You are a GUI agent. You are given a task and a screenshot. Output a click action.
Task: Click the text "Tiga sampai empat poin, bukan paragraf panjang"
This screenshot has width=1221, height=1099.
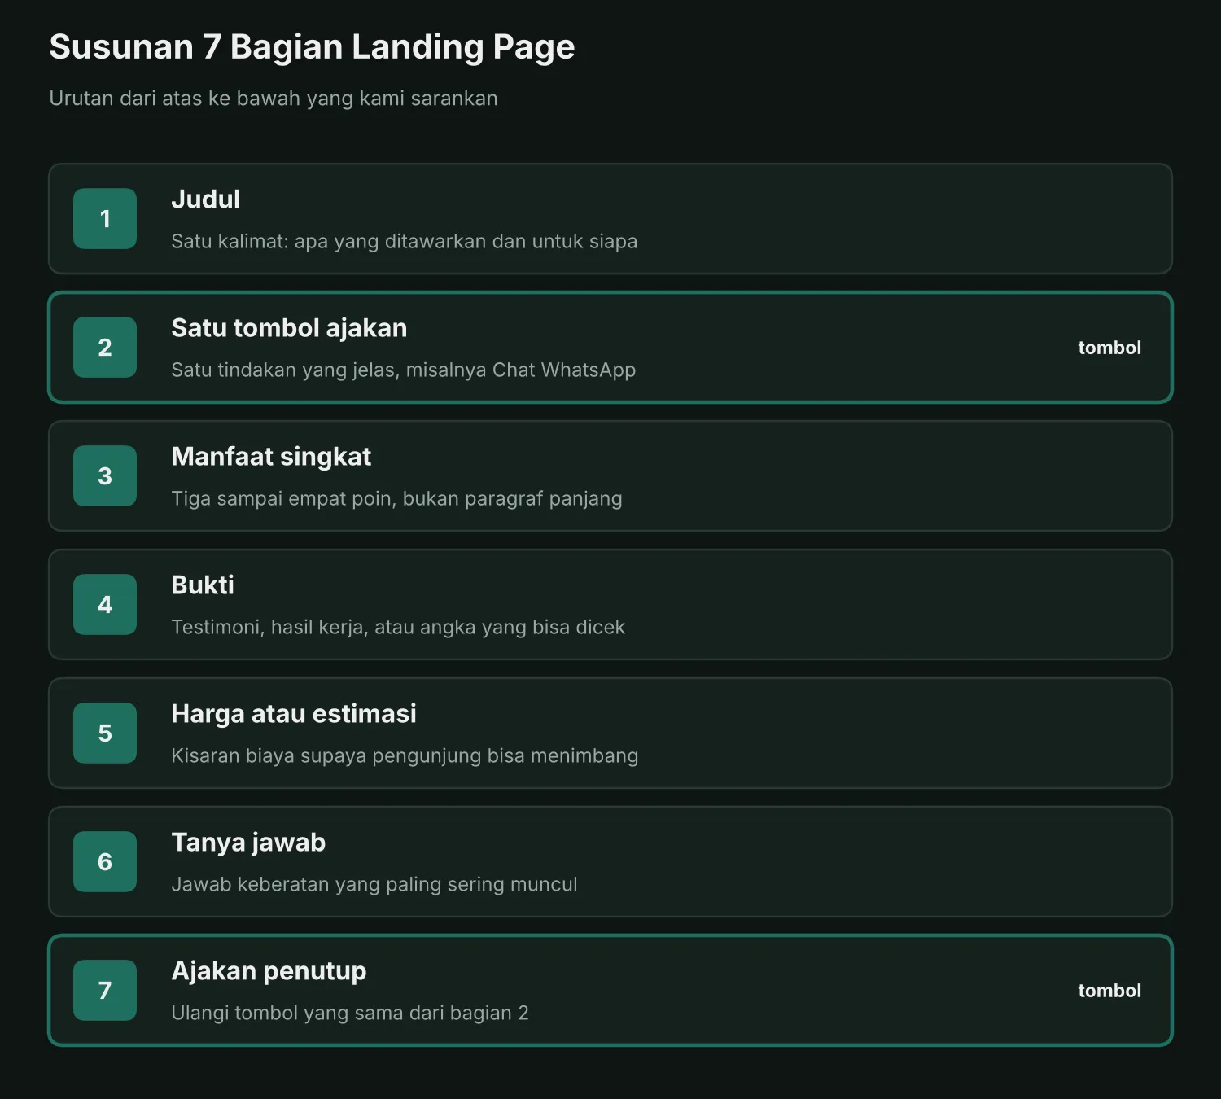tap(396, 499)
